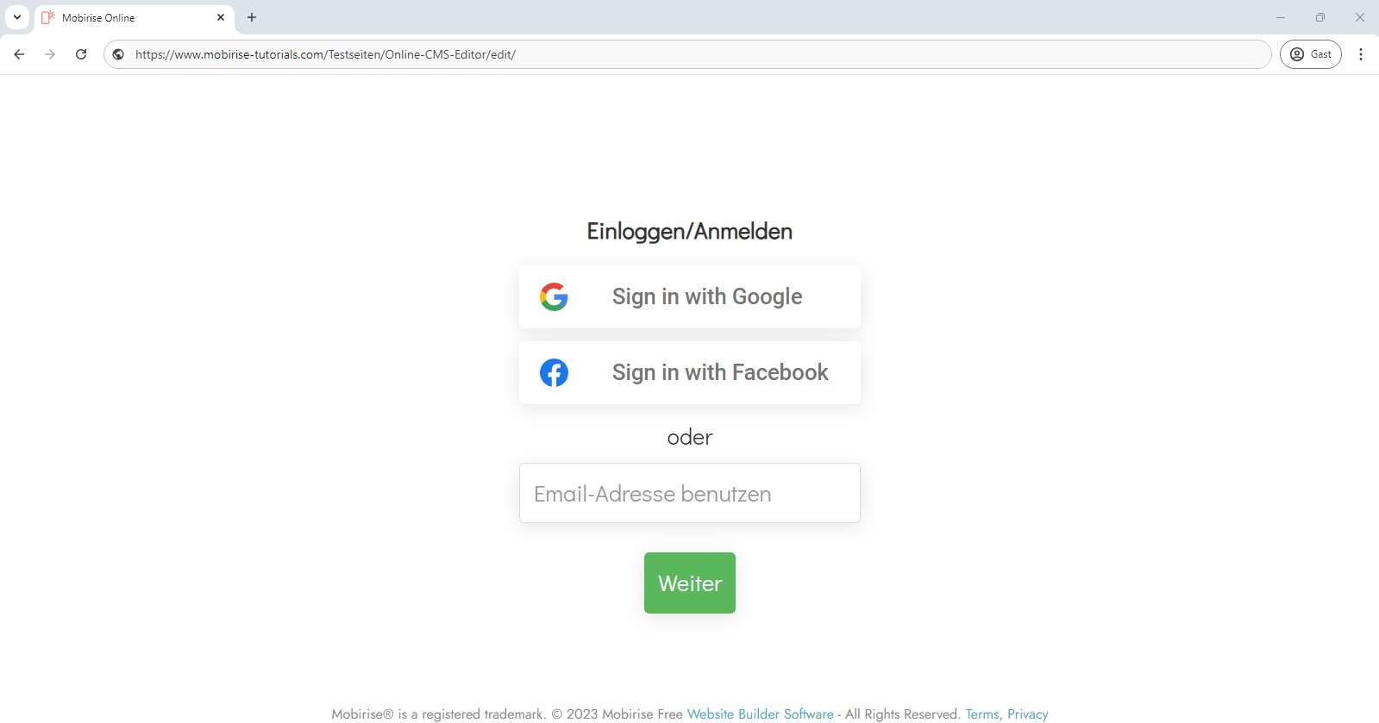Image resolution: width=1379 pixels, height=723 pixels.
Task: Close the Mobirise Online tab
Action: click(x=221, y=17)
